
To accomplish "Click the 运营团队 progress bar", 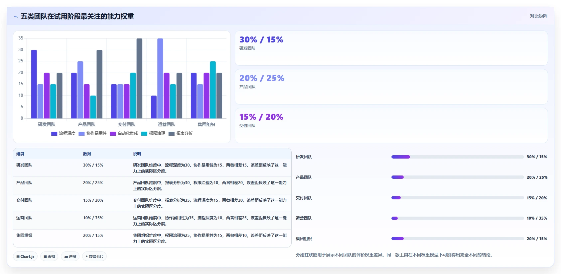I will click(457, 218).
